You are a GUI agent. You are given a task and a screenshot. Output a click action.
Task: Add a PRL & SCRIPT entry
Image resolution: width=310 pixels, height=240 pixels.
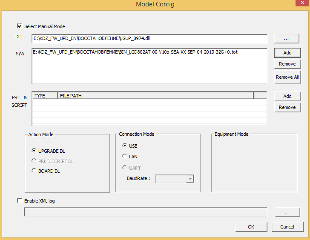[287, 96]
